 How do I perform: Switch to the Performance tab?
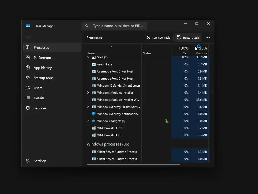[52, 58]
